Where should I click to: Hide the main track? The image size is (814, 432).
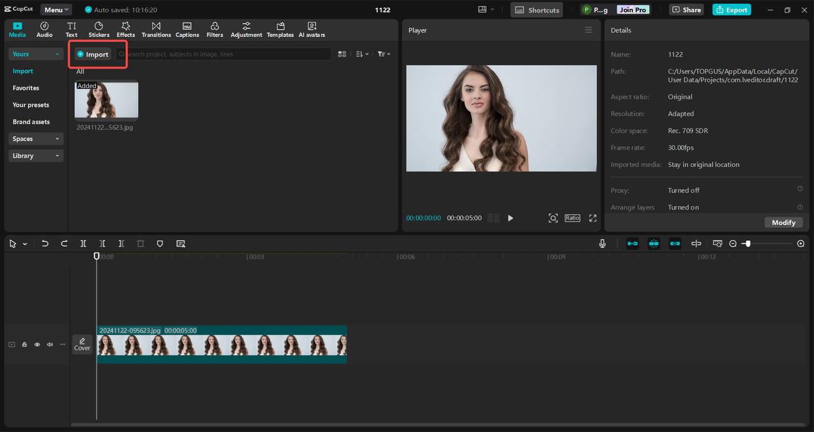[37, 344]
